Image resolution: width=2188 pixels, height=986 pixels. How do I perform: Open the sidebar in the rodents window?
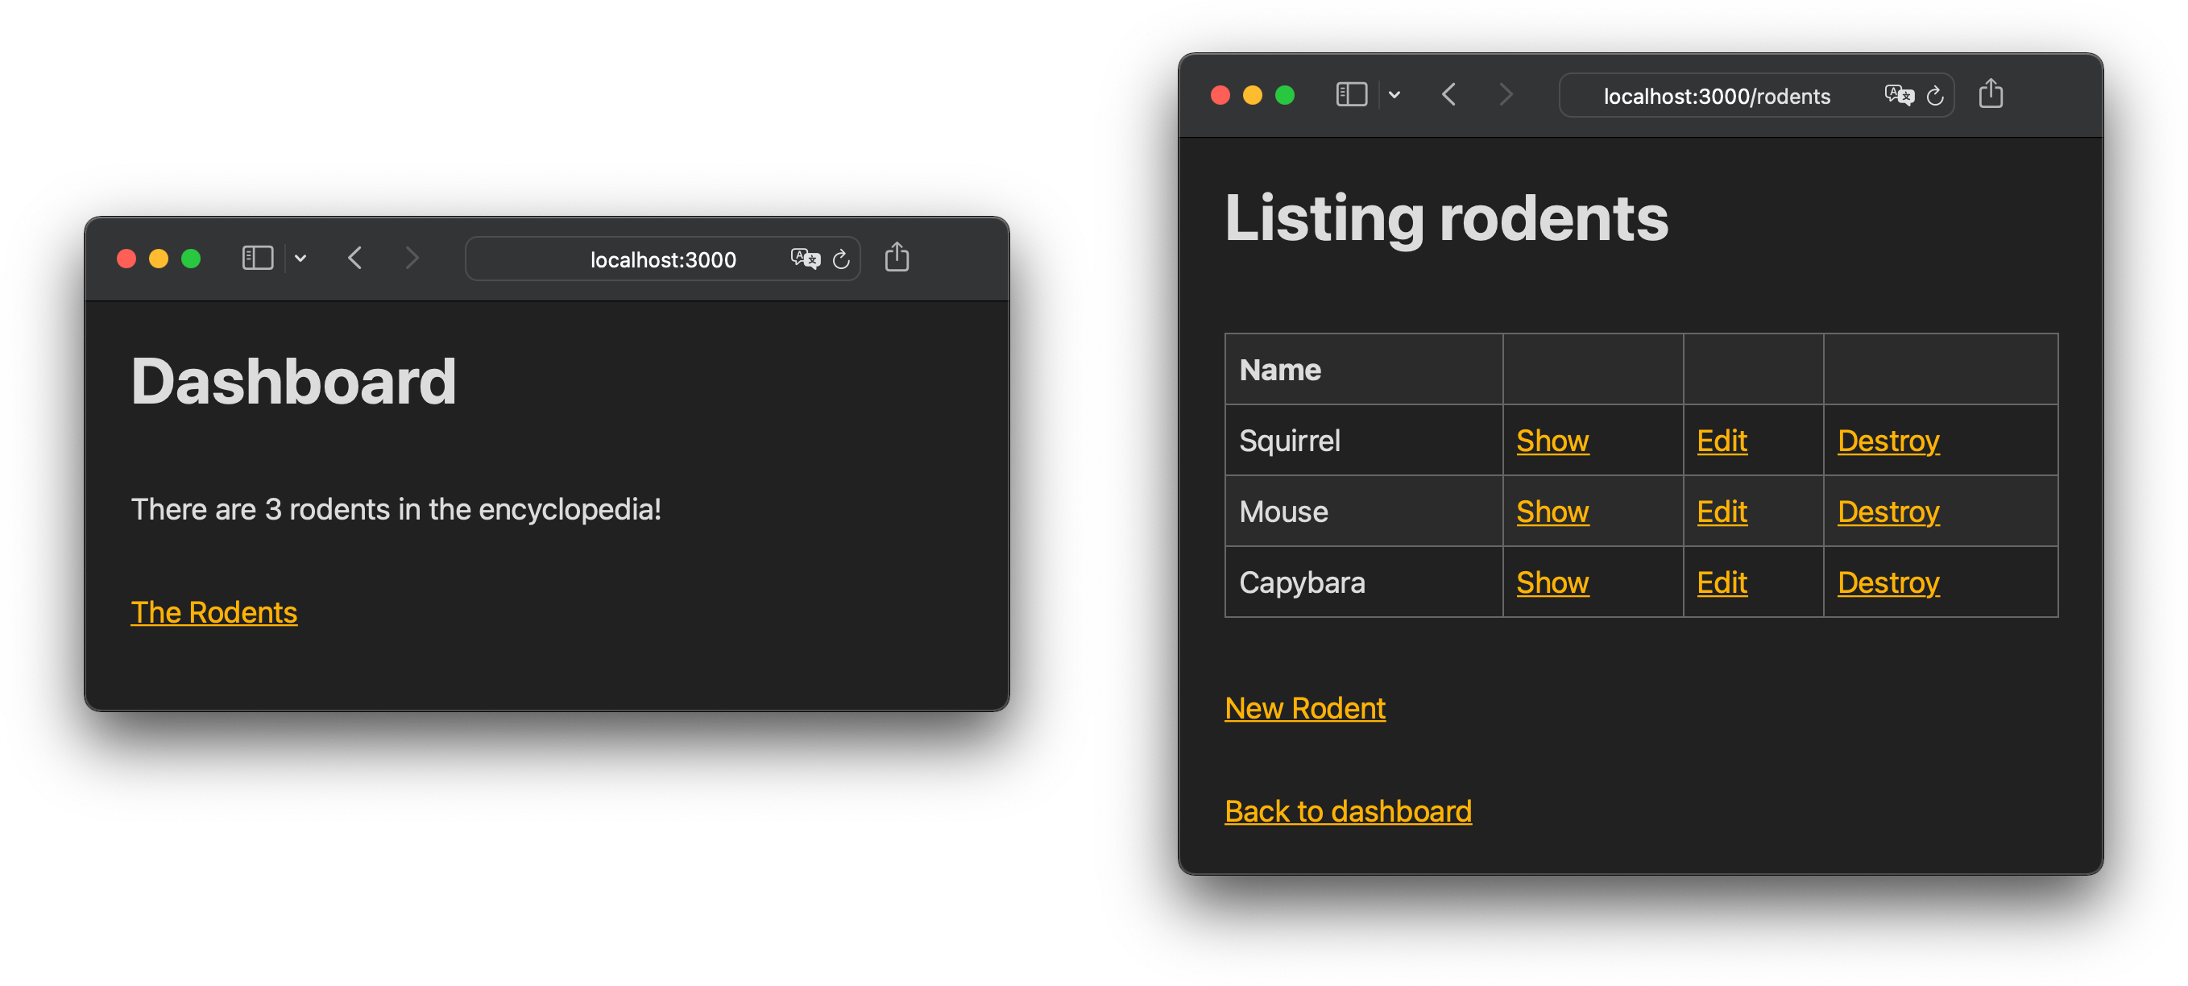coord(1351,95)
